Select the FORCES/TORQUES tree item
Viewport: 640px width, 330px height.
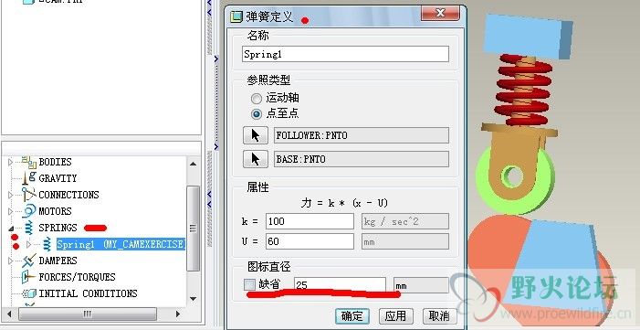pos(77,277)
